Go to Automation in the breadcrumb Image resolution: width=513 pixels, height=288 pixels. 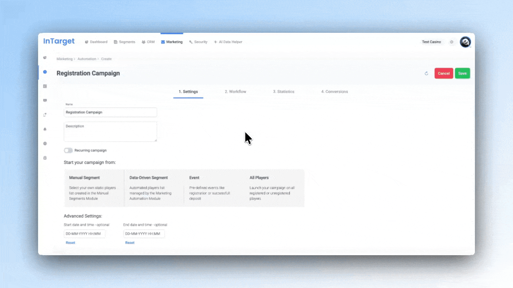pos(87,59)
